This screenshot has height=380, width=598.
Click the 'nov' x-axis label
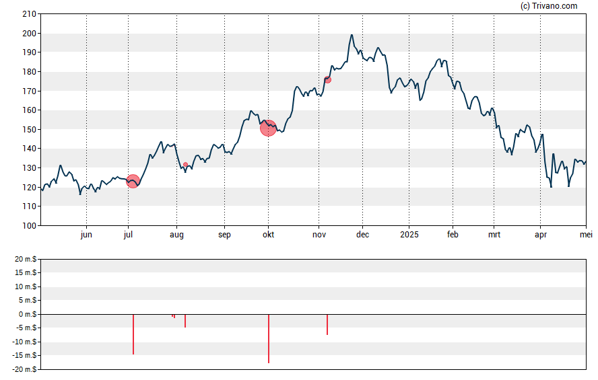click(x=319, y=235)
